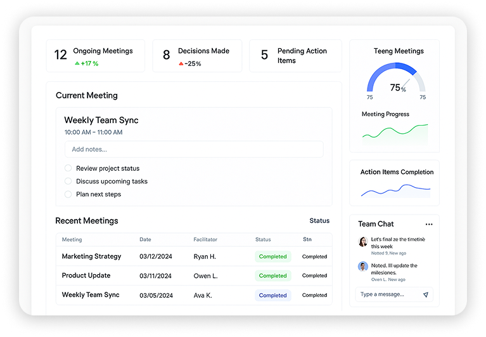Open the woman's avatar in Team Chat
This screenshot has height=337, width=486.
click(x=363, y=241)
